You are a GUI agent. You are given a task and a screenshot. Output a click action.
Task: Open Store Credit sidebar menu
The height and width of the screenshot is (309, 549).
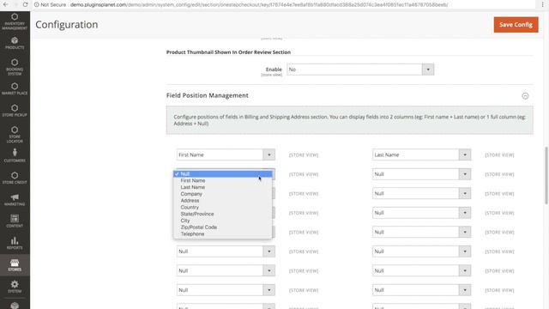[x=15, y=178]
